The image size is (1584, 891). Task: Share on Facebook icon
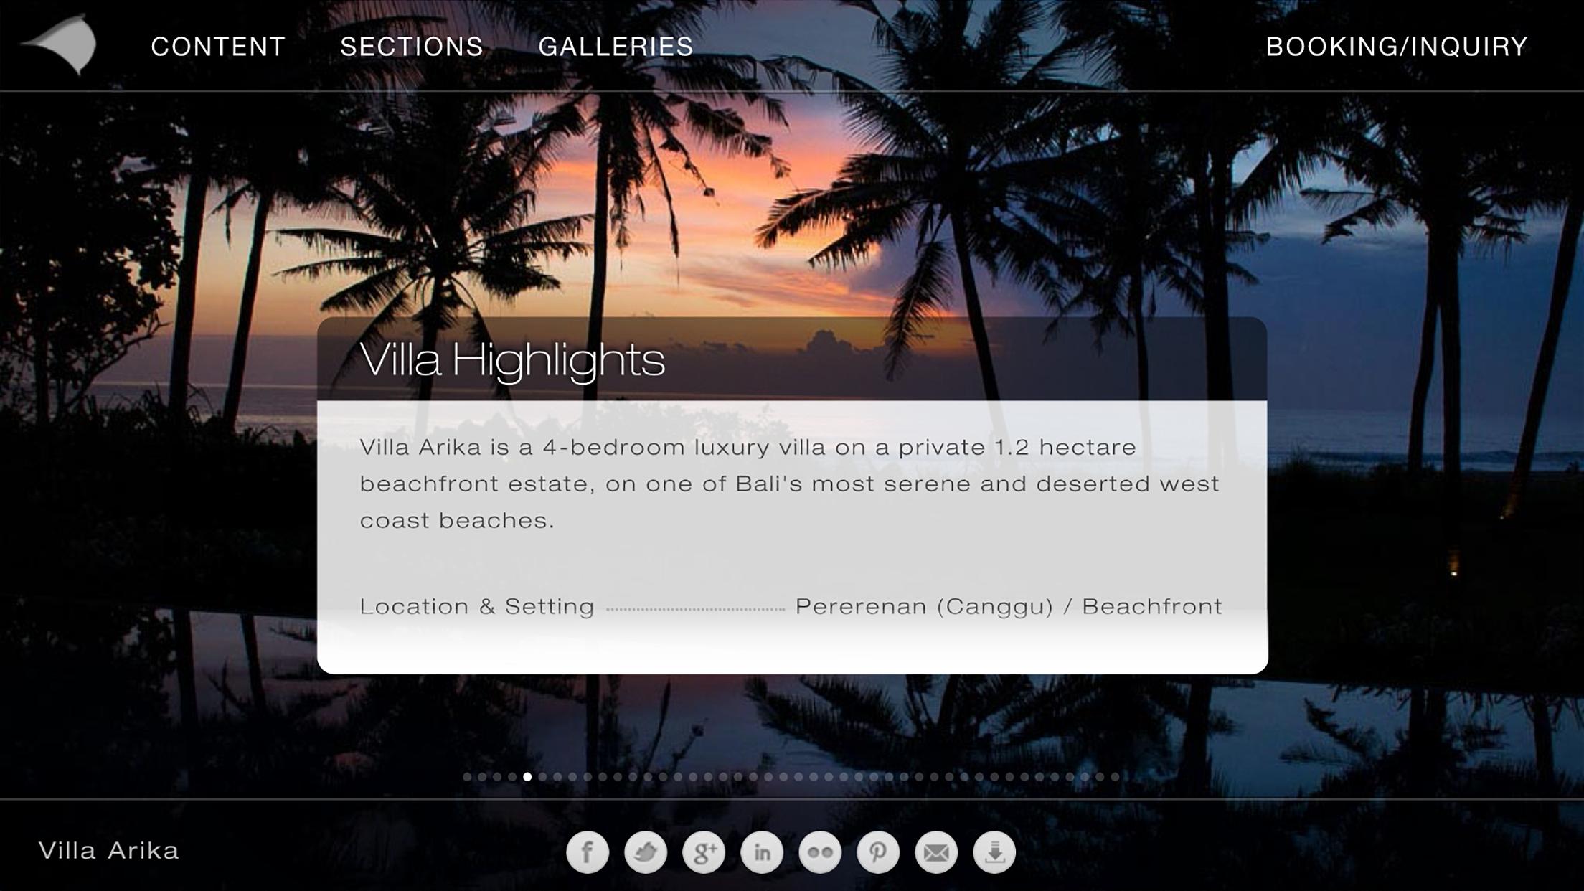(588, 852)
